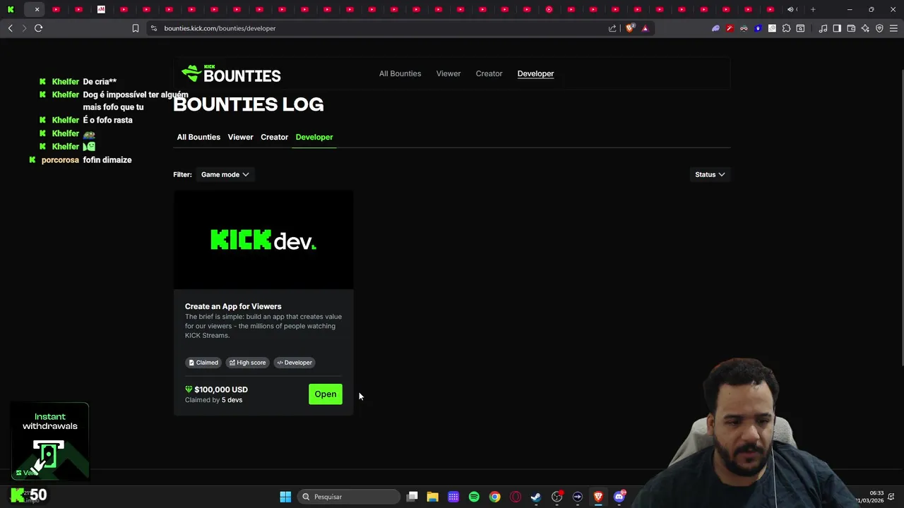
Task: Open Task View from the taskbar
Action: (412, 497)
